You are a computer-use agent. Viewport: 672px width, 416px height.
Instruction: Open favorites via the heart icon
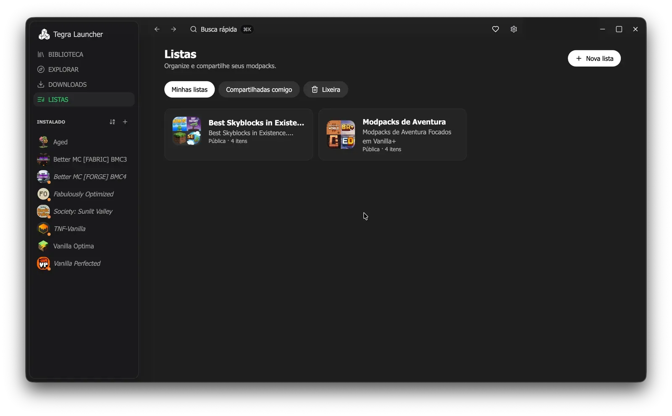[496, 29]
